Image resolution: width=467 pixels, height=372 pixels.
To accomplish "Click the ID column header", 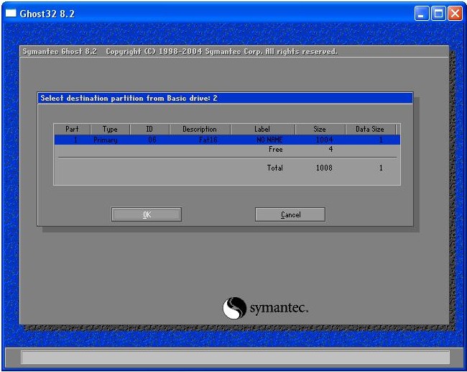I will 149,130.
